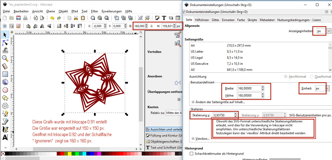Create a new document icon
This screenshot has height=160, width=332.
point(4,18)
